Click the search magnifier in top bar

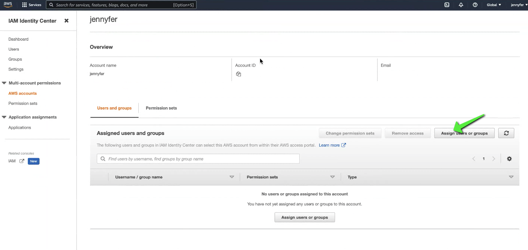coord(51,5)
